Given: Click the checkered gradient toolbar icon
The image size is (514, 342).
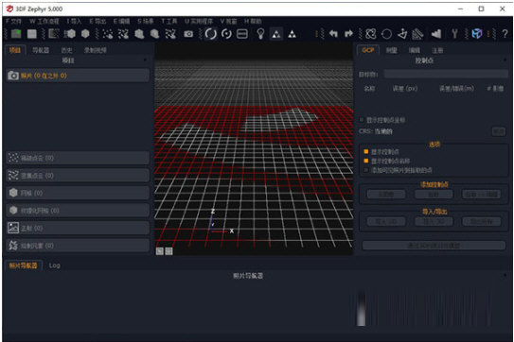Looking at the screenshot, I should [x=54, y=34].
